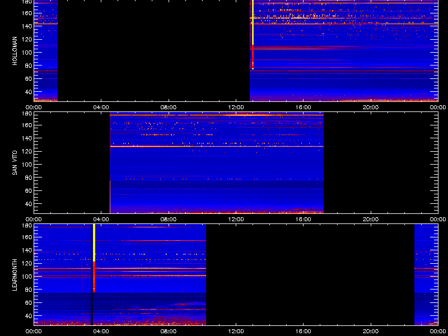
Task: Click the 40 frequency label on Learmonth axis
Action: 28,316
